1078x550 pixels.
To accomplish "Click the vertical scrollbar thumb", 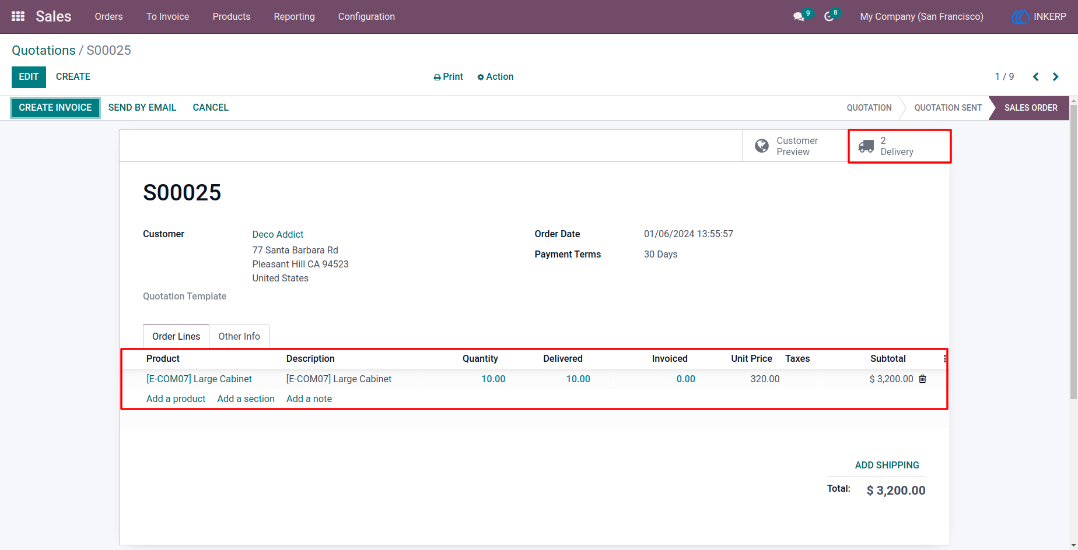I will (1073, 252).
